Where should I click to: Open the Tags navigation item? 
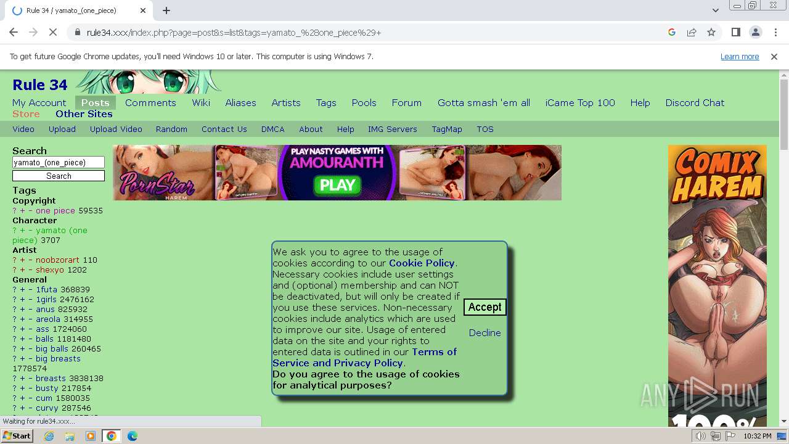tap(326, 103)
